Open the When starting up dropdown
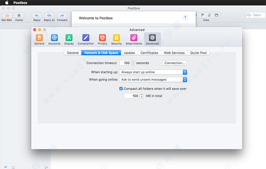Image resolution: width=266 pixels, height=169 pixels. click(153, 72)
